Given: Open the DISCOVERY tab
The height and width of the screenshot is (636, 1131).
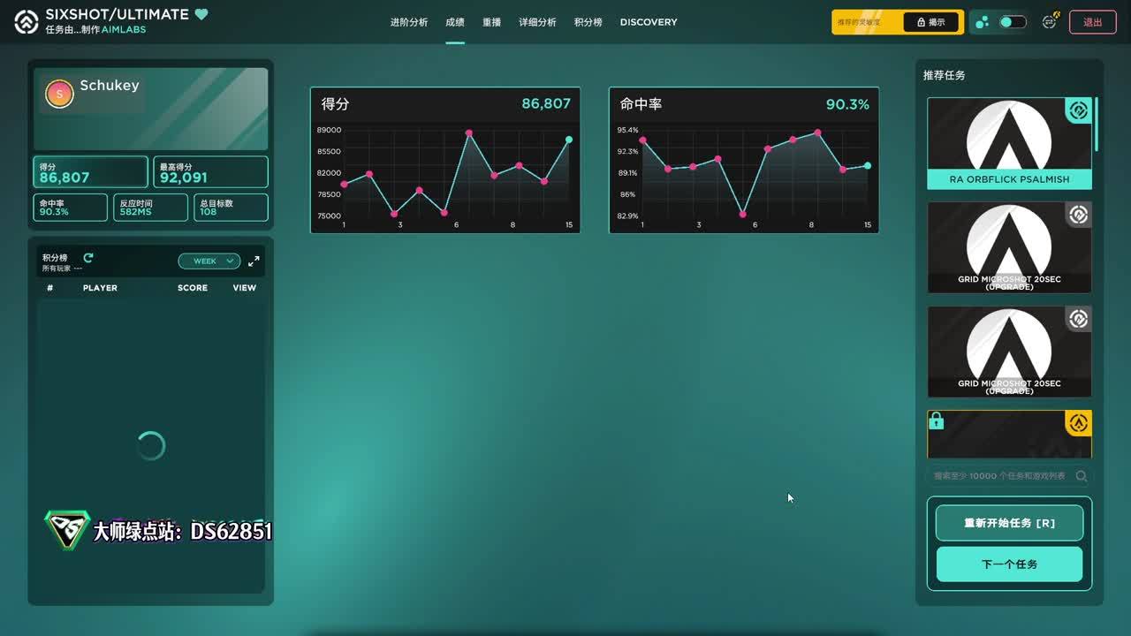Looking at the screenshot, I should click(x=649, y=22).
